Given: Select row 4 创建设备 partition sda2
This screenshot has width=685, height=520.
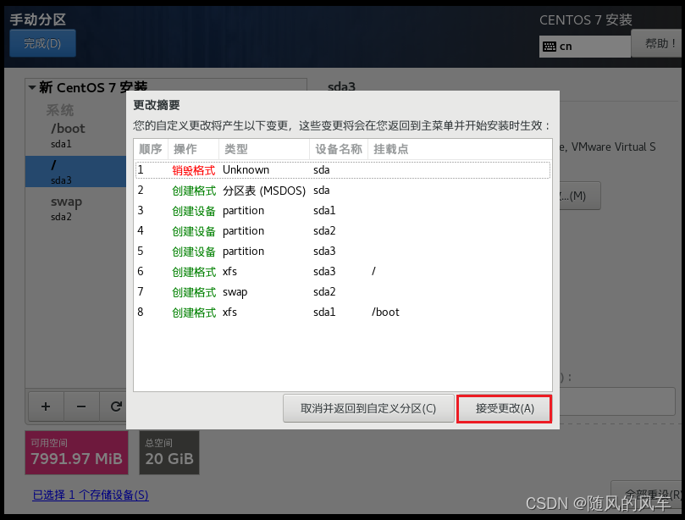Looking at the screenshot, I should (342, 230).
